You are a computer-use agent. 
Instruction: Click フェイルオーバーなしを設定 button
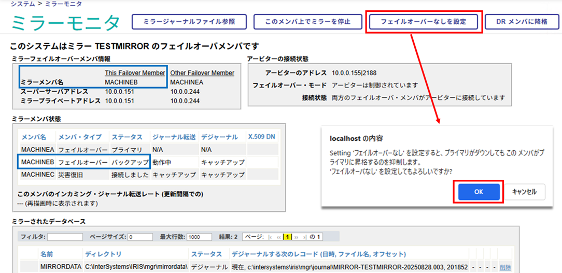(424, 22)
